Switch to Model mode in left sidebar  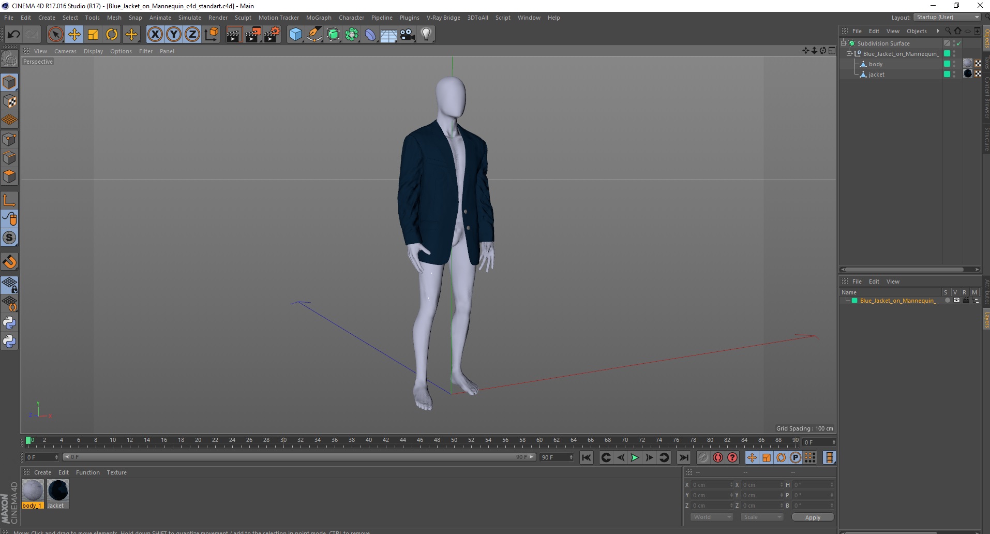9,83
